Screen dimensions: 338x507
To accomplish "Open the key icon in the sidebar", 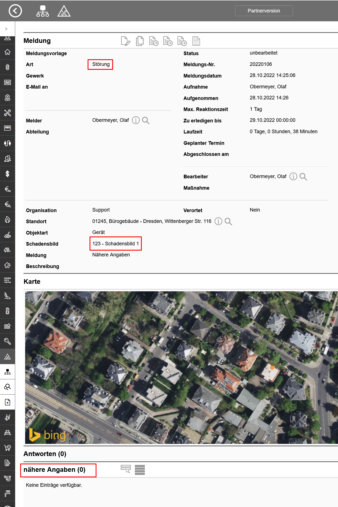I will (7, 341).
